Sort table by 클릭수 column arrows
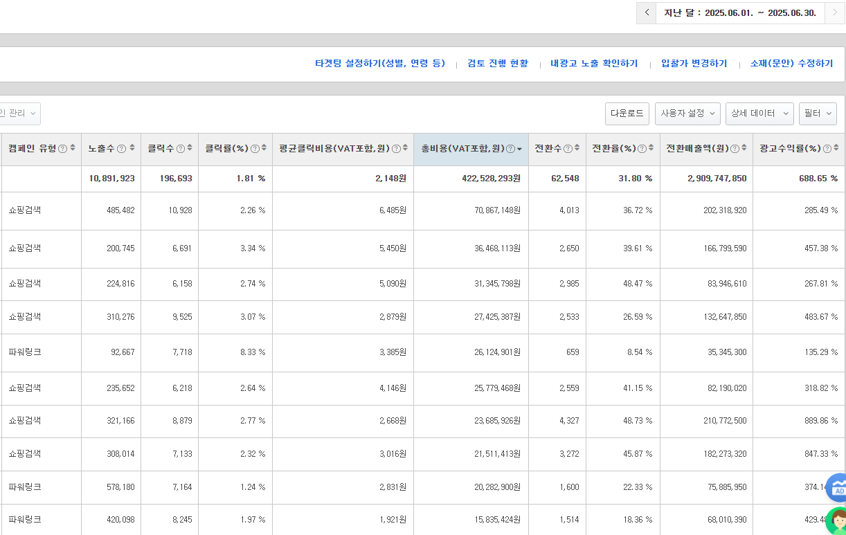 coord(190,148)
